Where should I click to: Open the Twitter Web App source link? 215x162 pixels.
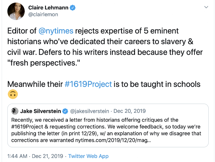(88, 156)
